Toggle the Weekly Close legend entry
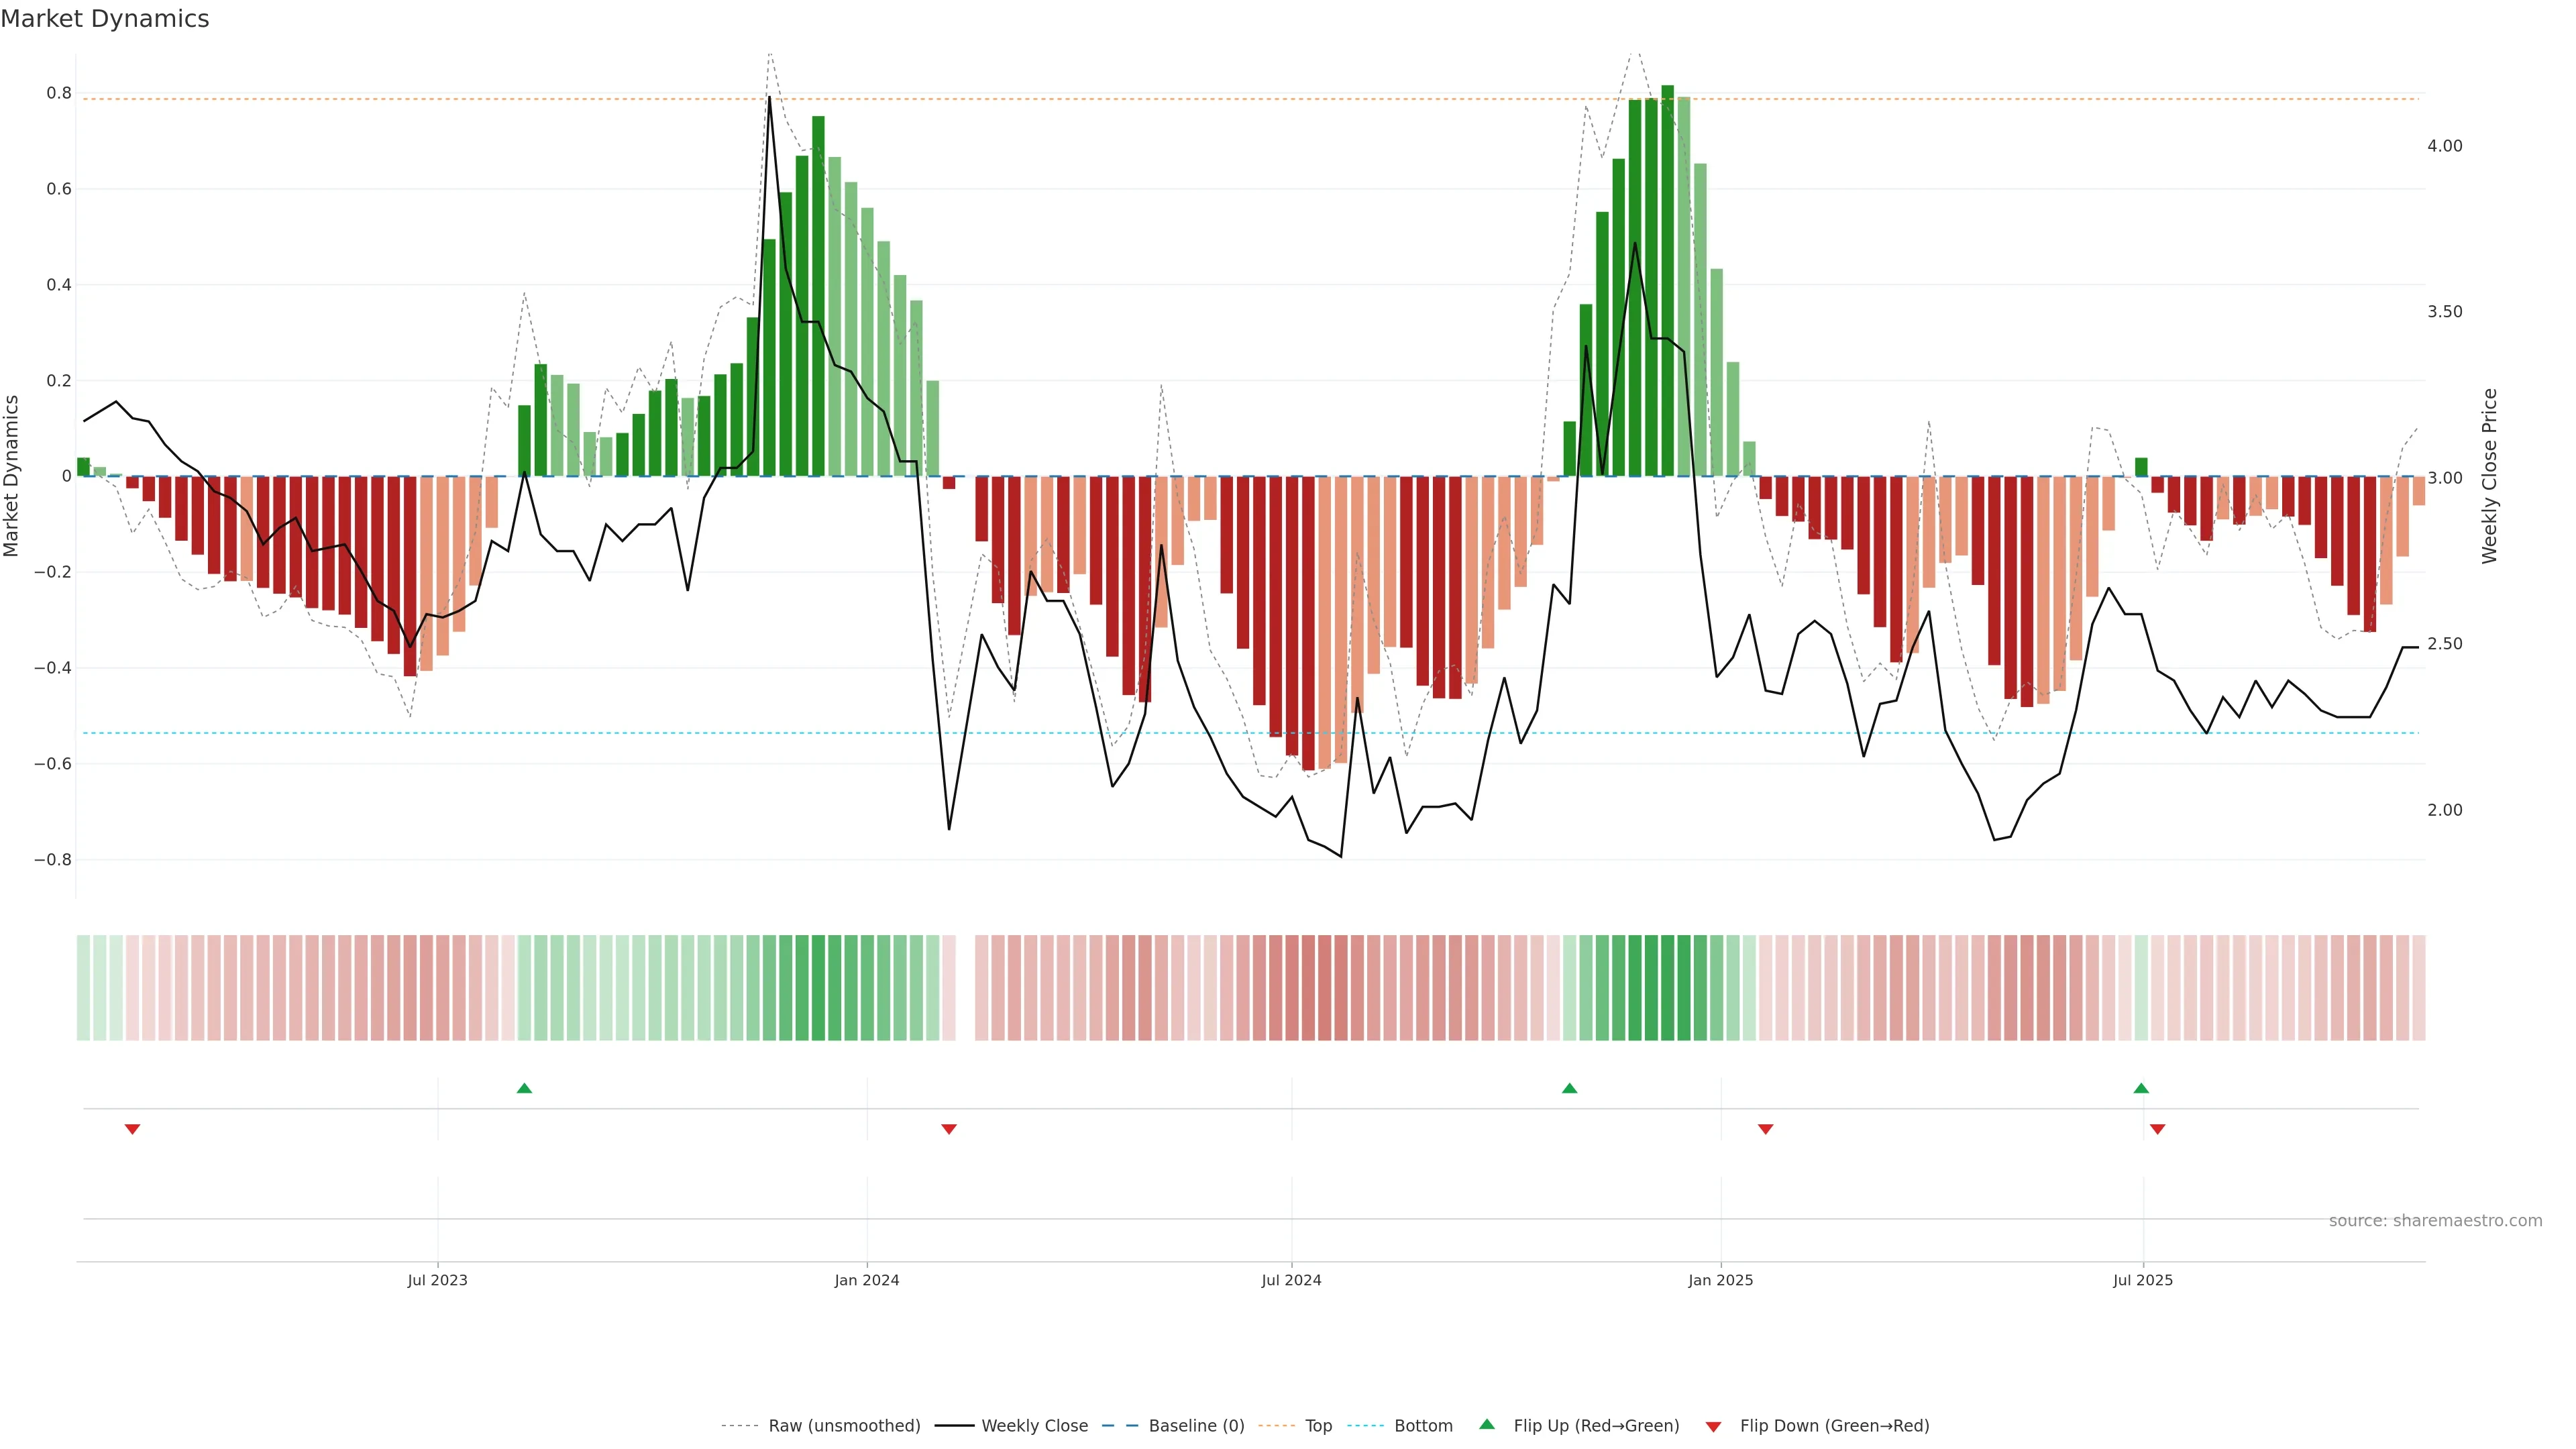The width and height of the screenshot is (2576, 1449). click(x=1034, y=1426)
